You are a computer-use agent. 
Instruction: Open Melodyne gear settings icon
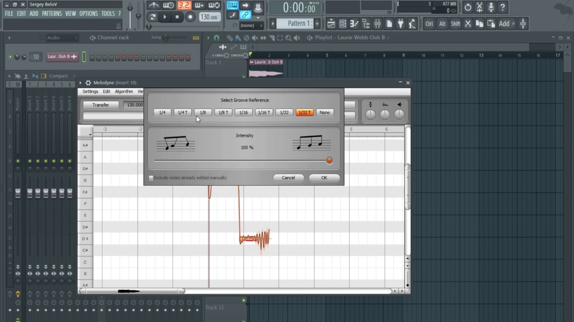pyautogui.click(x=88, y=83)
